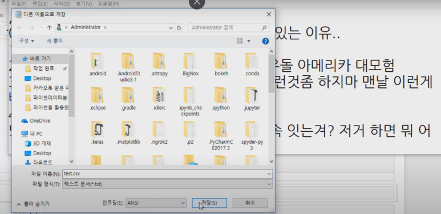Expand the address bar history dropdown
The height and width of the screenshot is (214, 441).
171,27
